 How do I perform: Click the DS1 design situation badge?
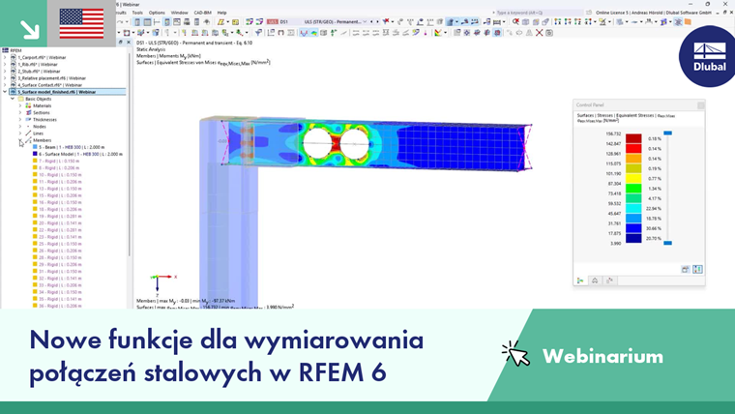coord(273,21)
